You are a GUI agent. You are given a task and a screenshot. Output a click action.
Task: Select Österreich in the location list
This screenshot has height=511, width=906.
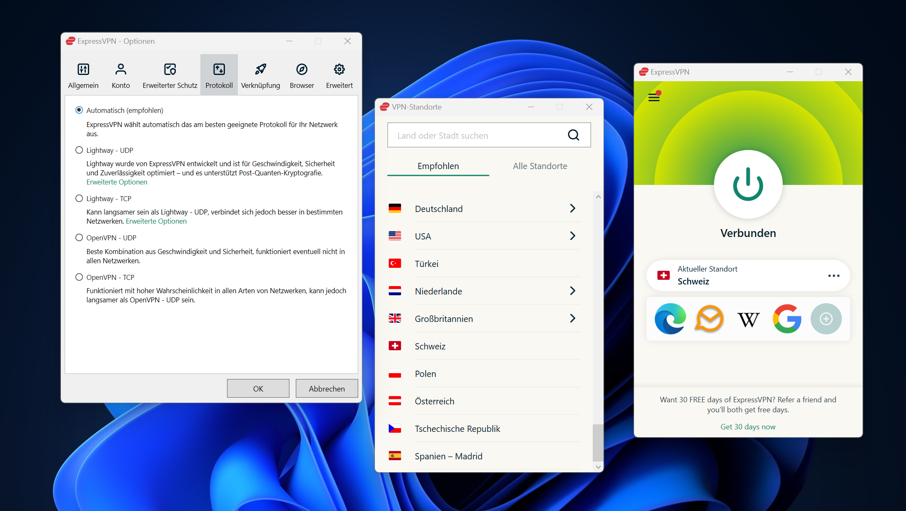click(484, 401)
